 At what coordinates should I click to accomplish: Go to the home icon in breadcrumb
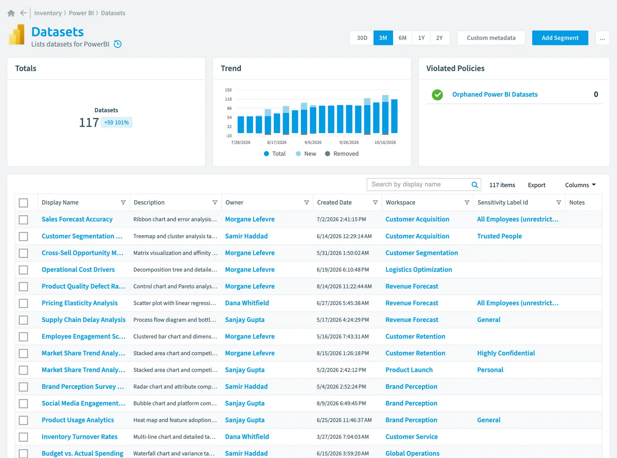point(11,13)
